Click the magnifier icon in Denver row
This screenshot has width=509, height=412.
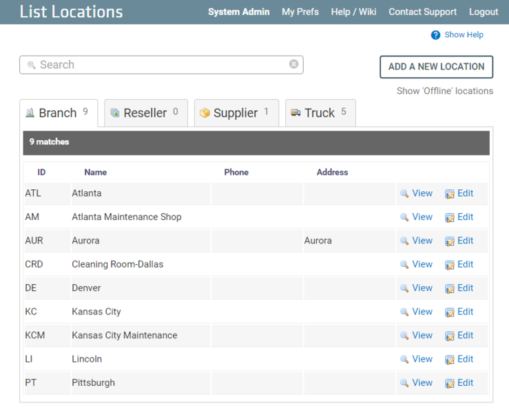pyautogui.click(x=404, y=288)
